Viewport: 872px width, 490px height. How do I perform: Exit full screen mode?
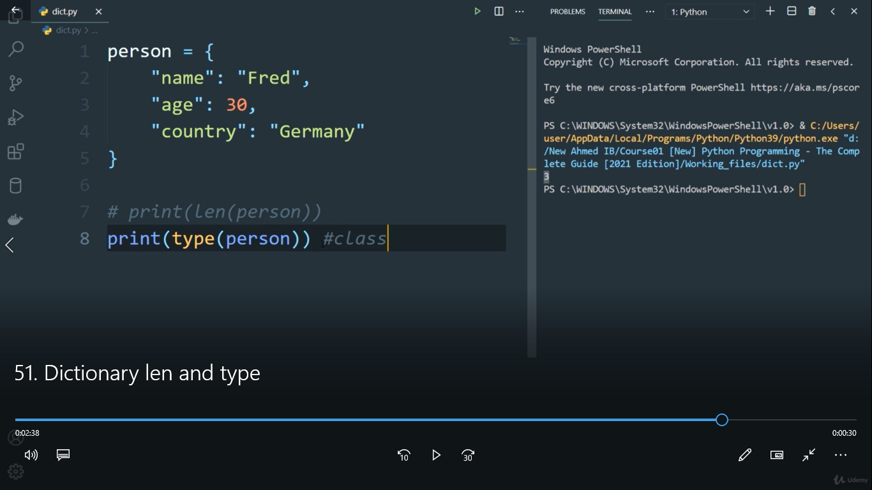coord(809,455)
